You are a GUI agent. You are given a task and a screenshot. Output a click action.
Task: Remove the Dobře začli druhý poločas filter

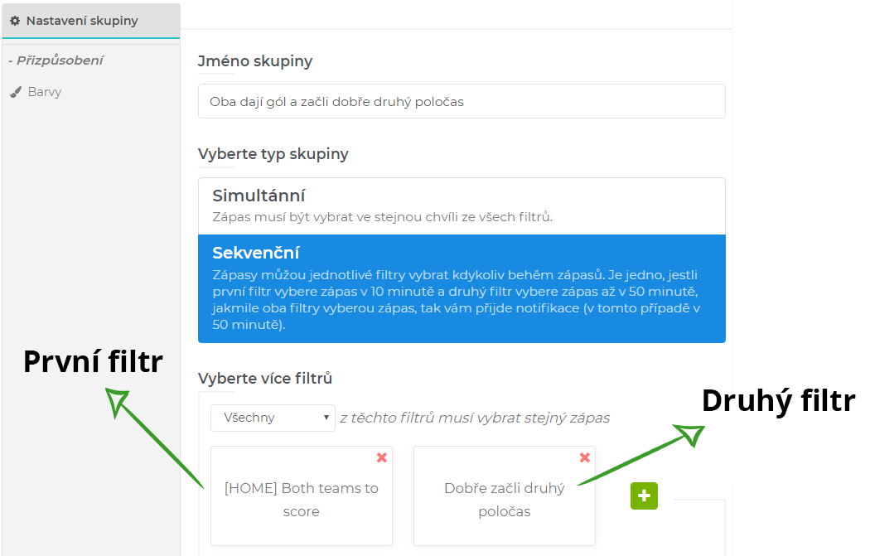pyautogui.click(x=585, y=457)
